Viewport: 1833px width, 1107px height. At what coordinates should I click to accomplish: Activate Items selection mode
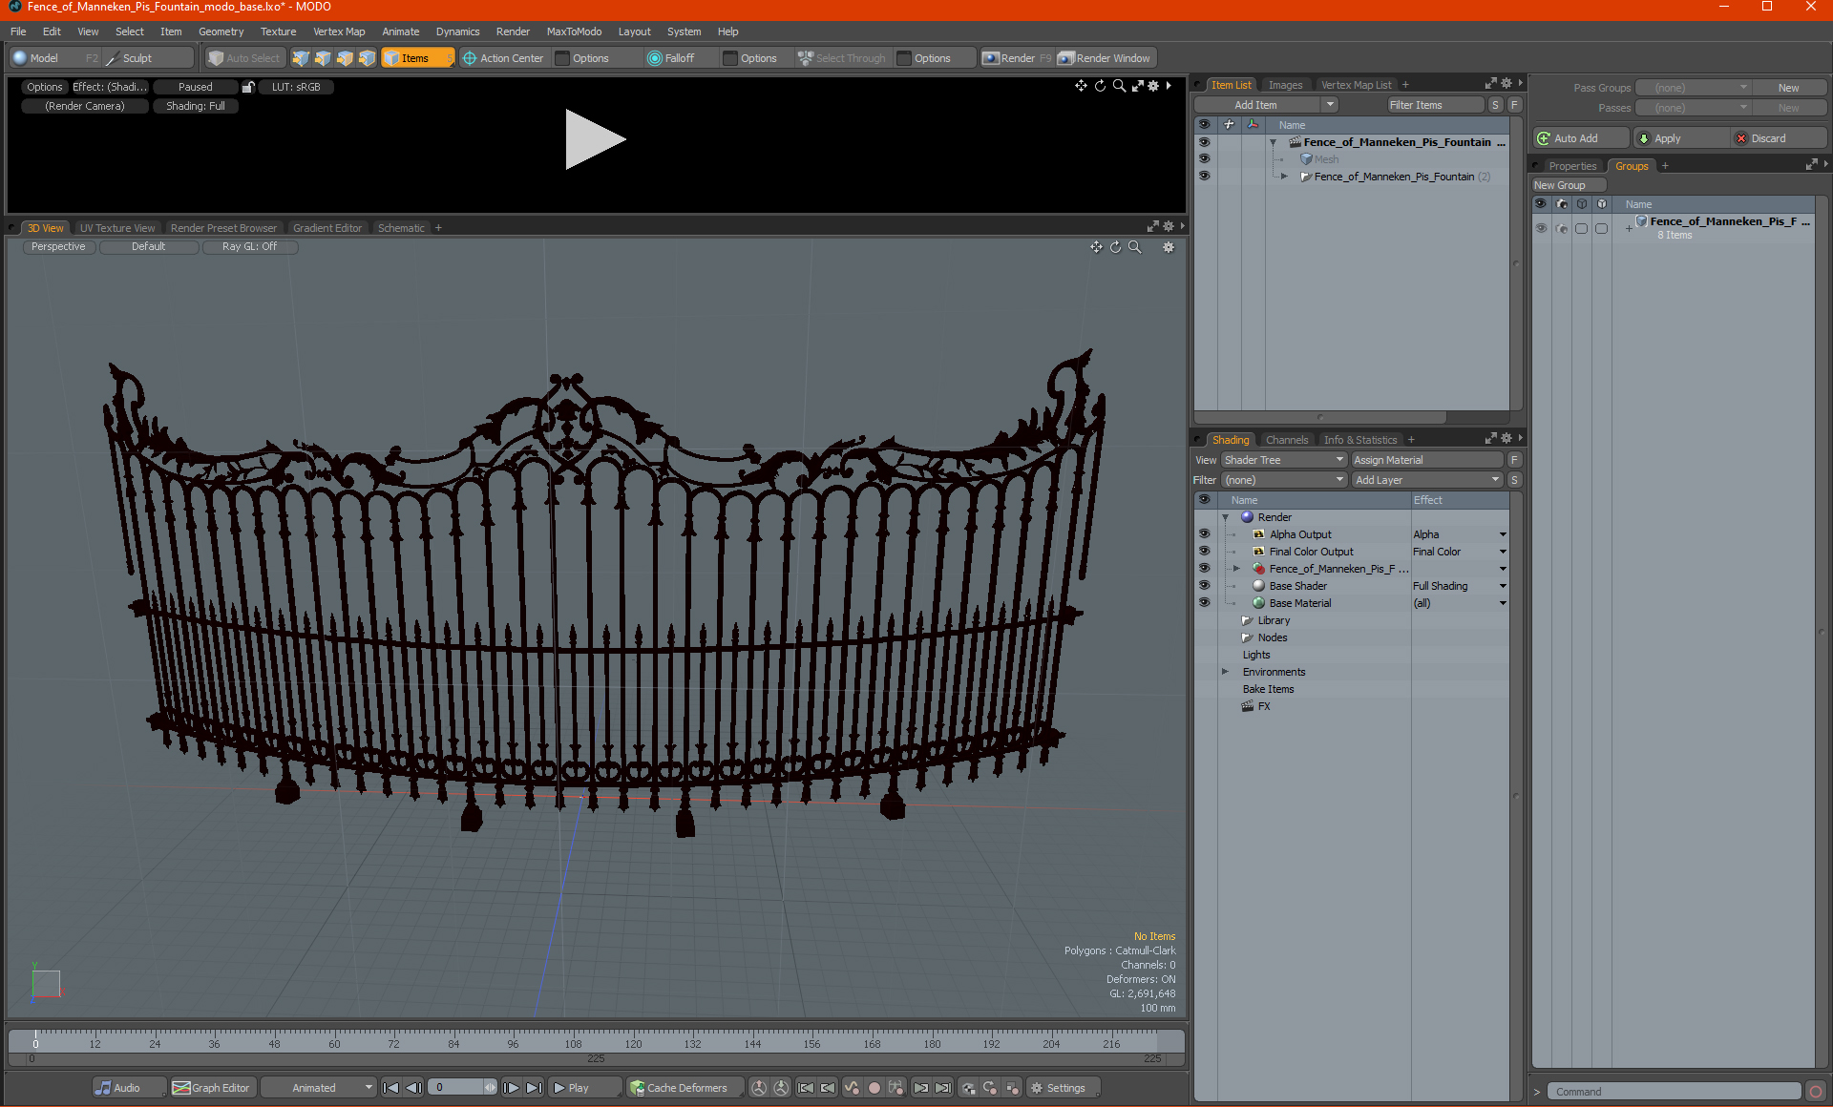coord(417,58)
